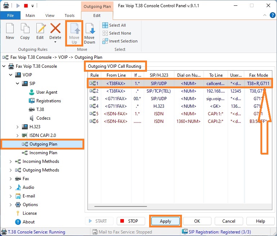Collapse the SIP tree node
This screenshot has height=236, width=277.
point(18,83)
